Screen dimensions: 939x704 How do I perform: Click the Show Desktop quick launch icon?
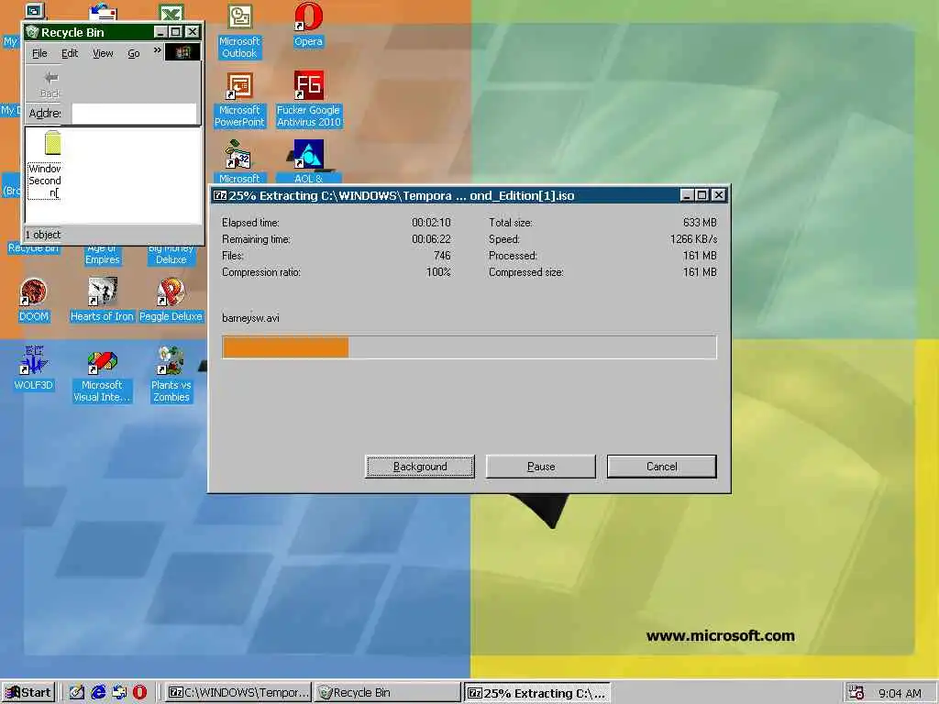[x=77, y=693]
